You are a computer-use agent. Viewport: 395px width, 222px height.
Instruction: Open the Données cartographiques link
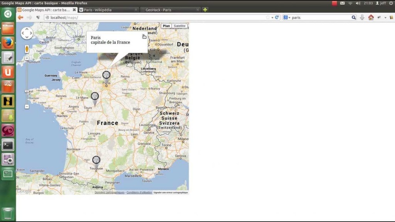point(110,192)
